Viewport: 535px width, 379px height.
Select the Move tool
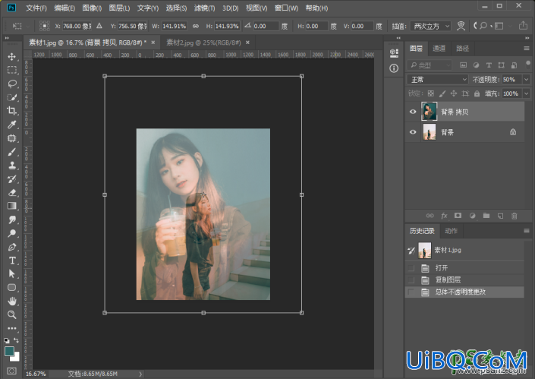tap(12, 57)
